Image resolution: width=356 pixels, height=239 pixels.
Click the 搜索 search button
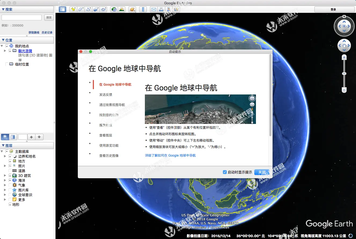click(x=49, y=18)
